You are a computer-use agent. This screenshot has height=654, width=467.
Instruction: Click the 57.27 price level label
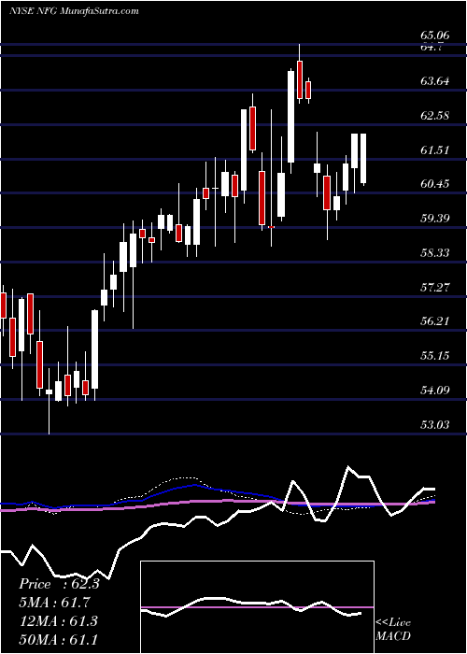click(x=435, y=287)
